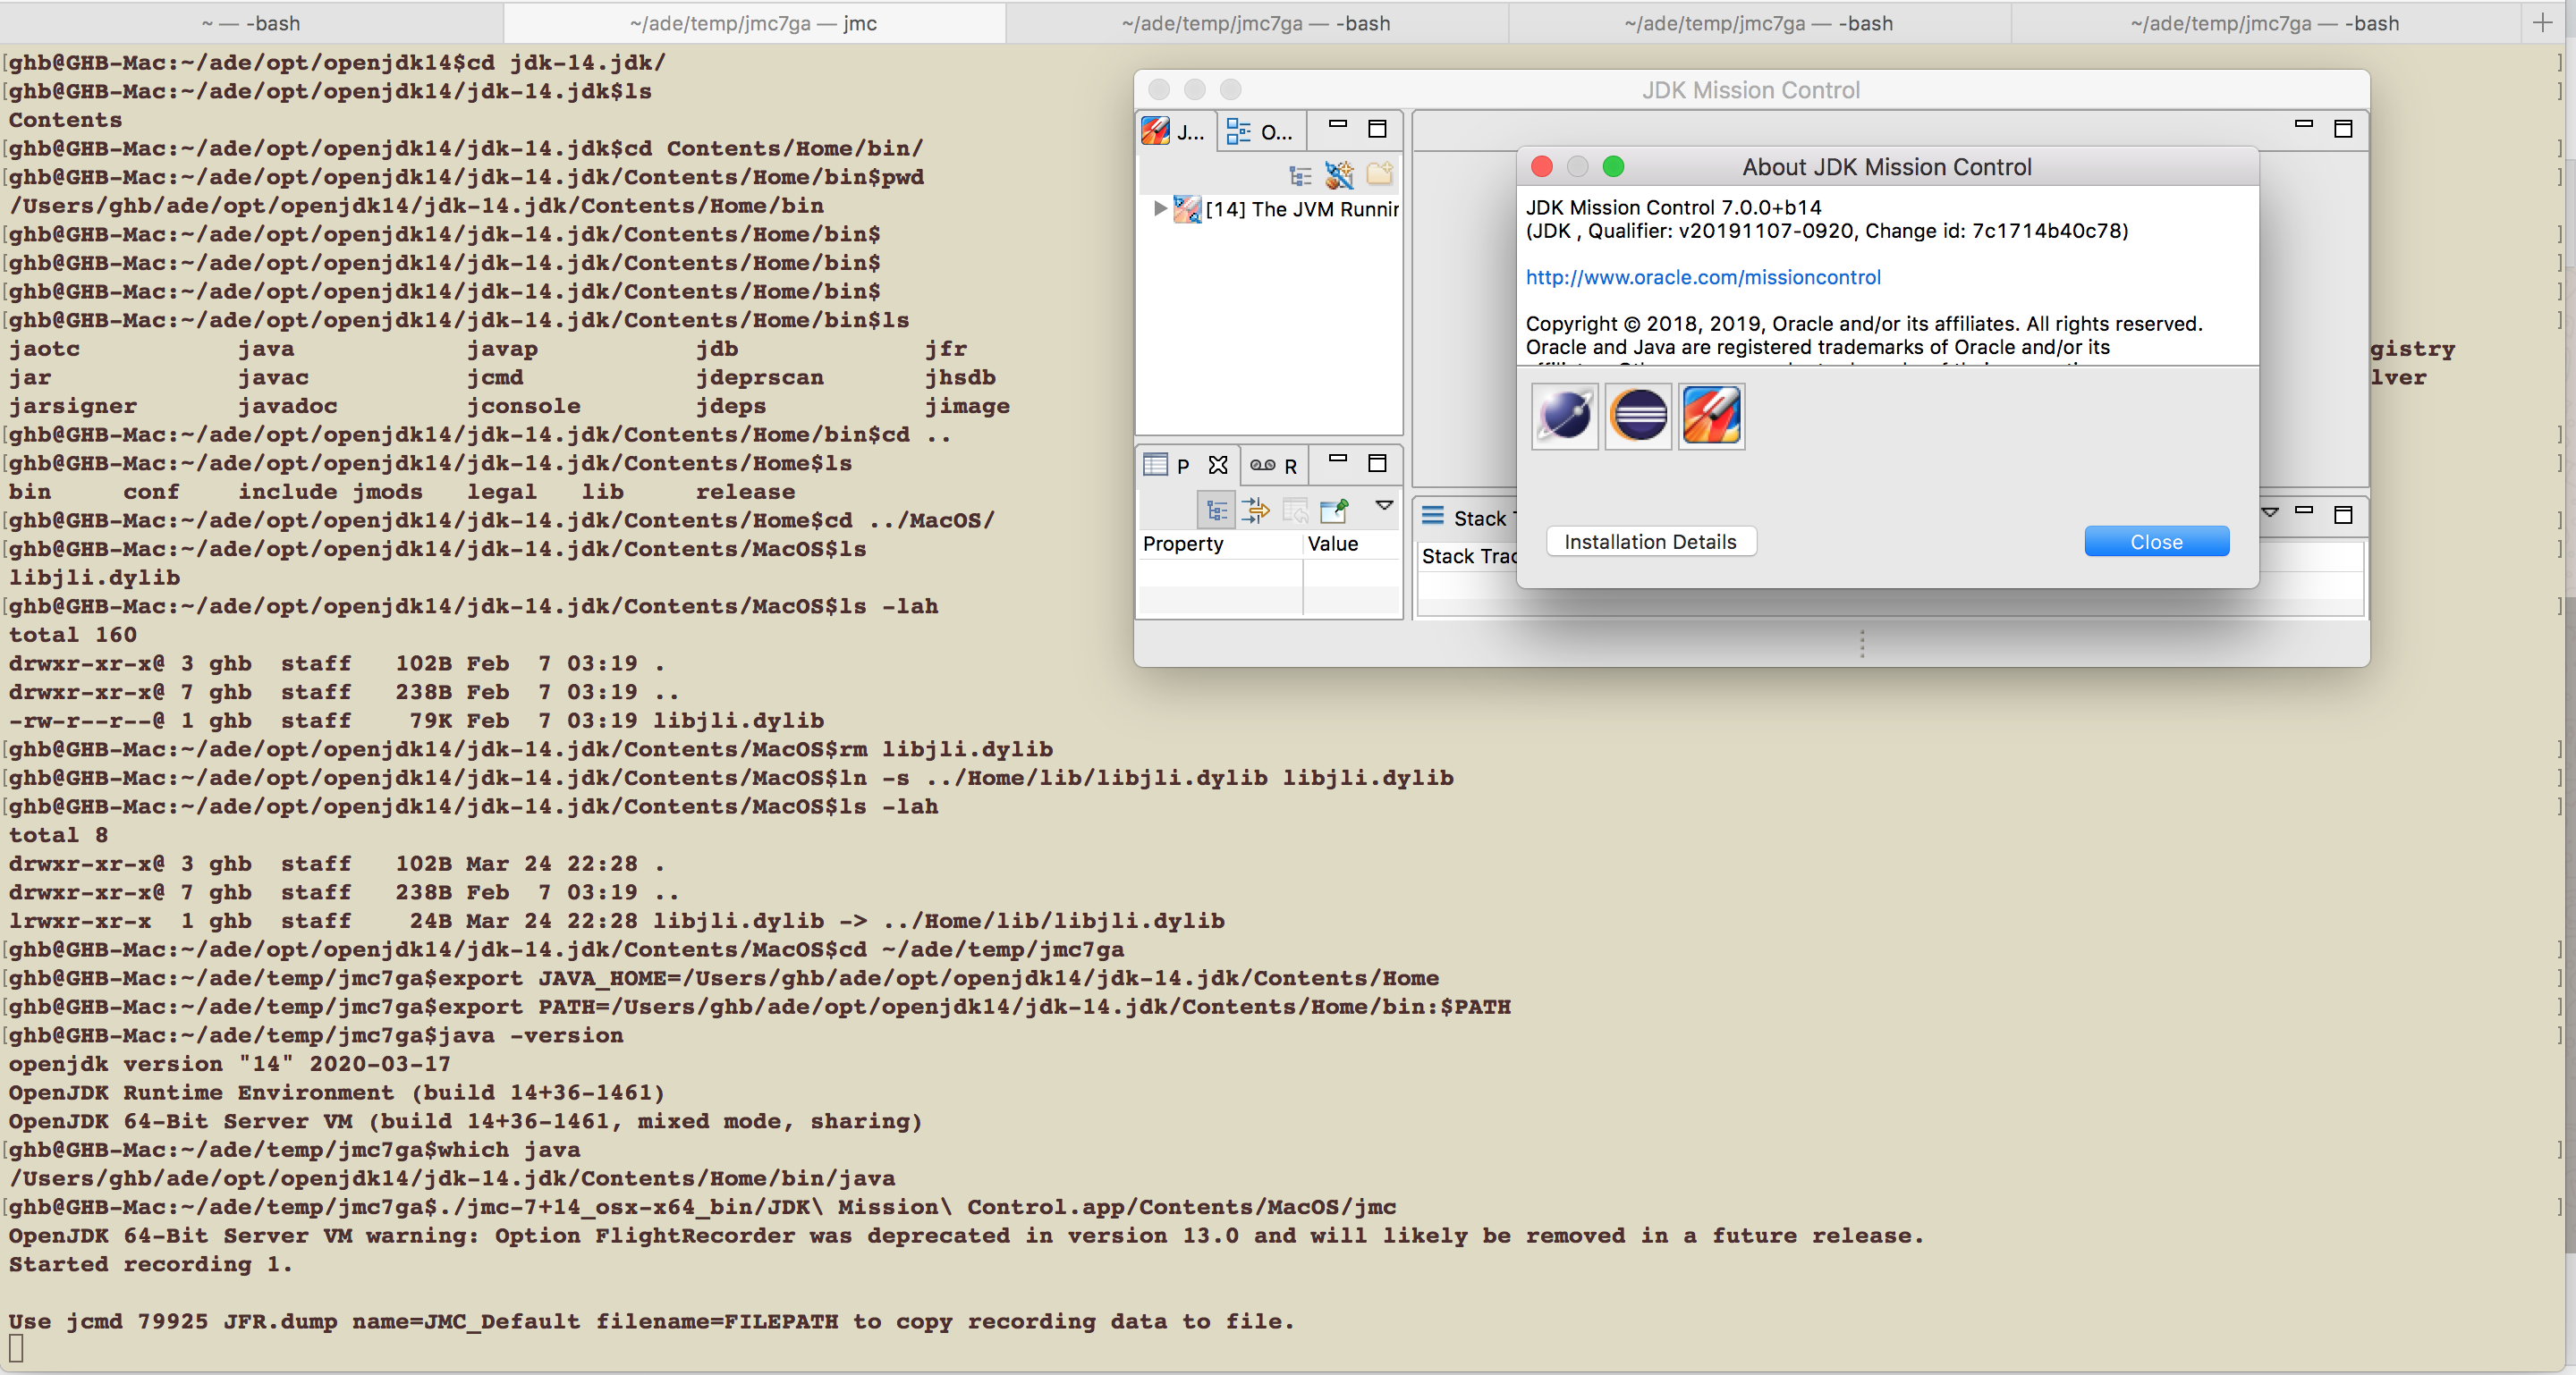Close the Properties view tab with X

(1217, 466)
